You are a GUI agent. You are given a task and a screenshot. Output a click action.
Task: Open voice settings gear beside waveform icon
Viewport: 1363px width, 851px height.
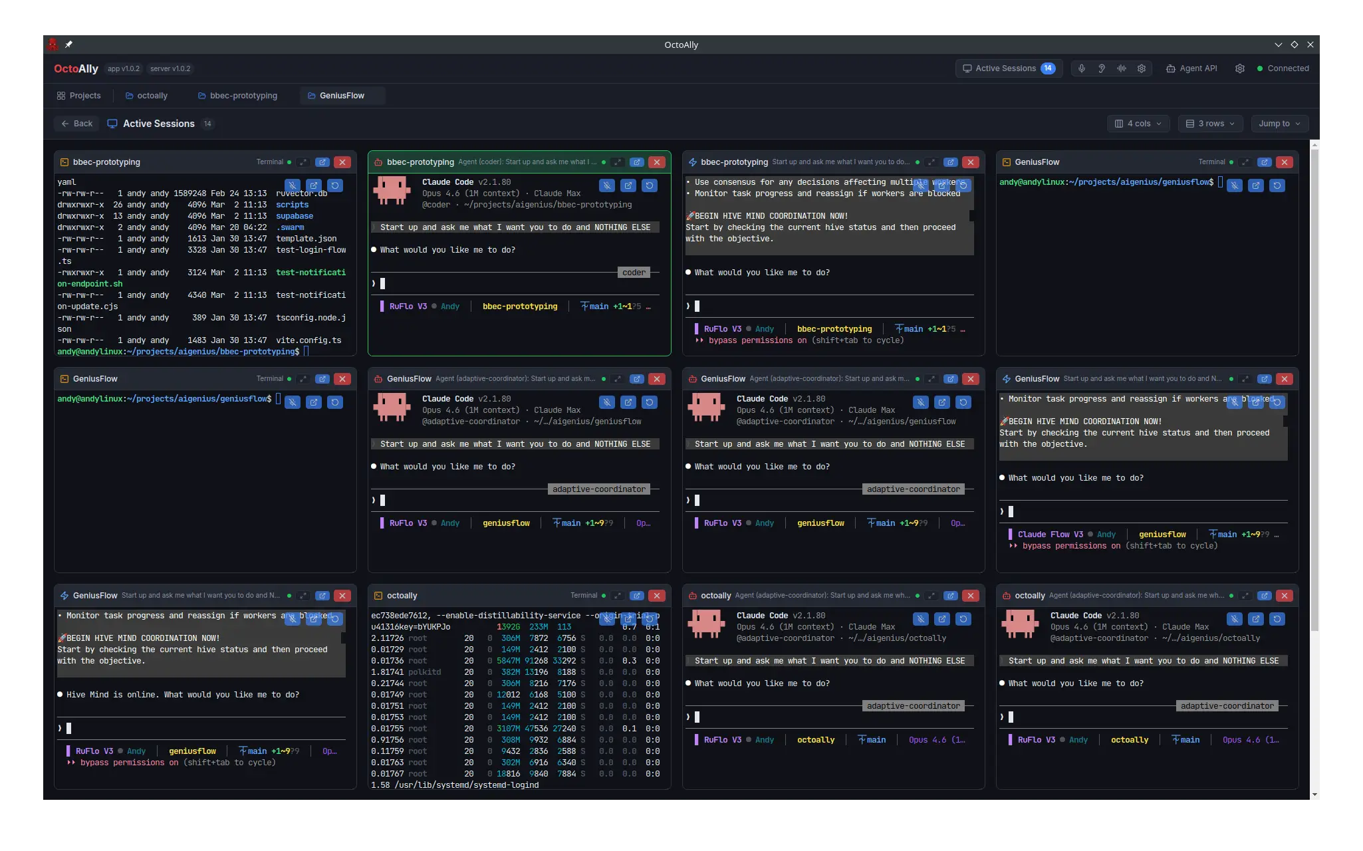point(1142,68)
